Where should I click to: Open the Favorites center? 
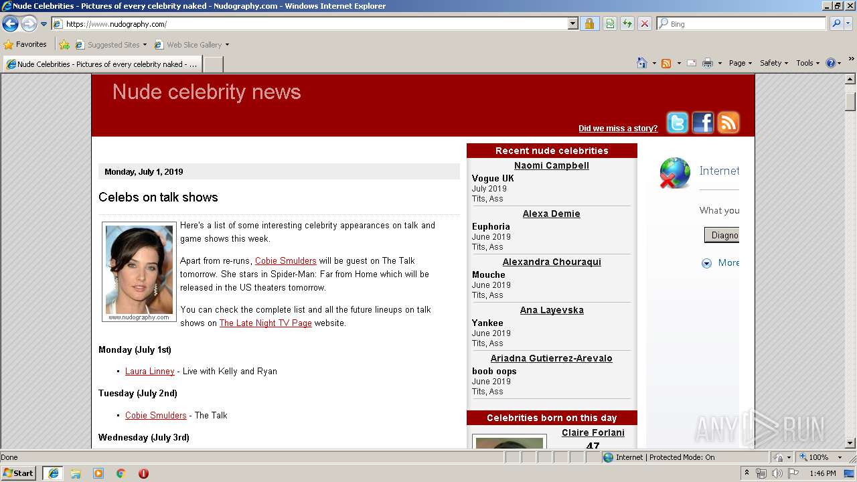[25, 45]
